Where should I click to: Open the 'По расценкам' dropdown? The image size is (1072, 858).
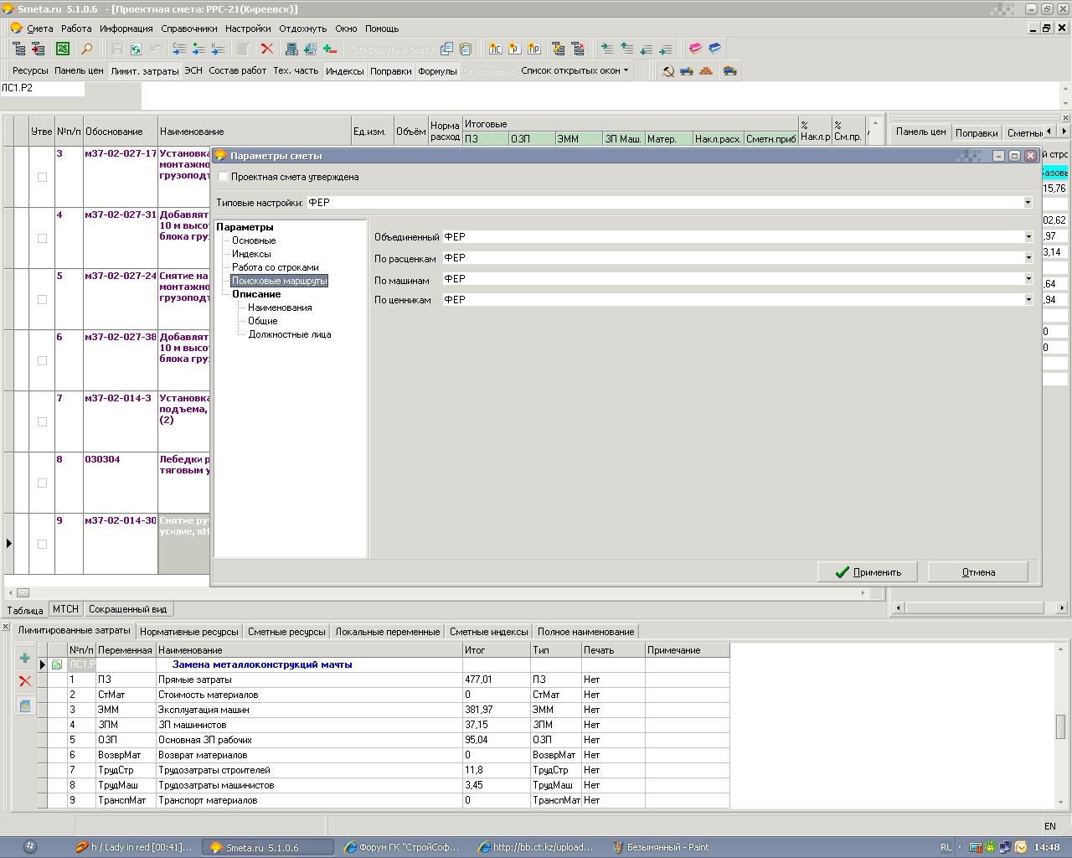click(1028, 258)
